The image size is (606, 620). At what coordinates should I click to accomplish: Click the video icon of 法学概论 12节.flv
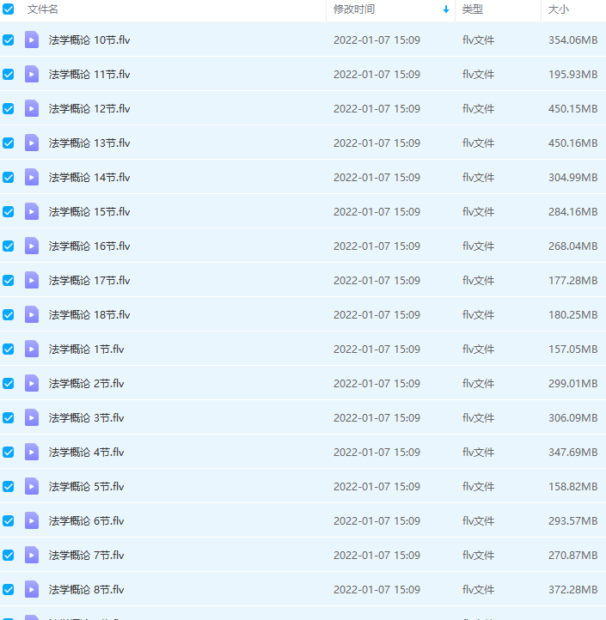32,109
